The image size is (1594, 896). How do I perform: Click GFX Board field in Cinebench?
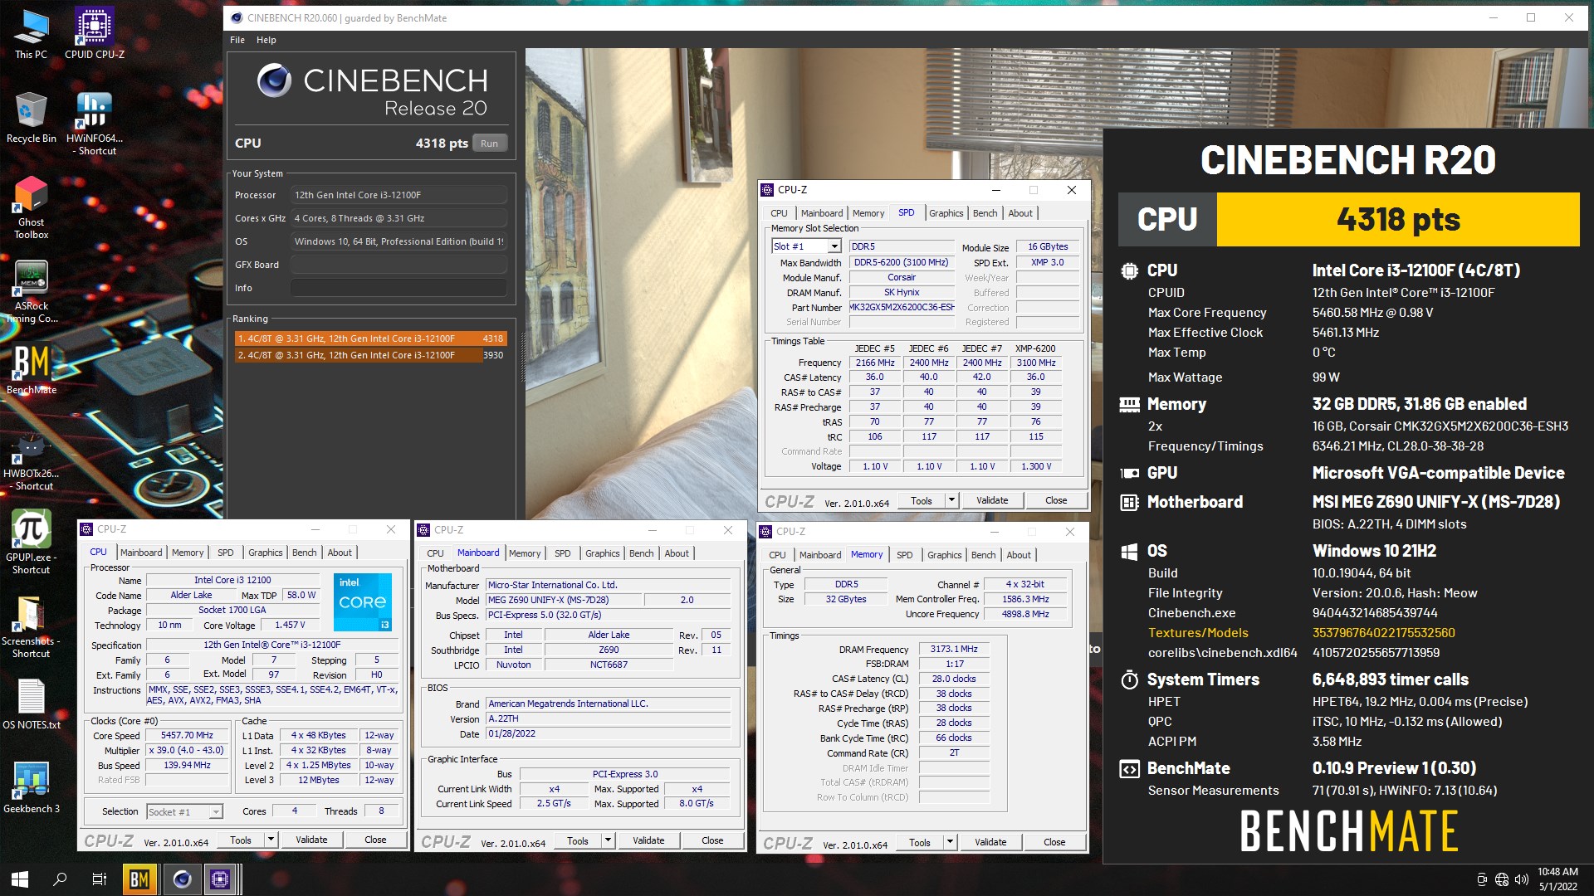tap(398, 265)
